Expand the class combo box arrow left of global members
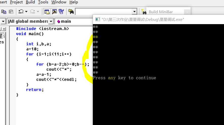The image size is (224, 125). coord(3,22)
